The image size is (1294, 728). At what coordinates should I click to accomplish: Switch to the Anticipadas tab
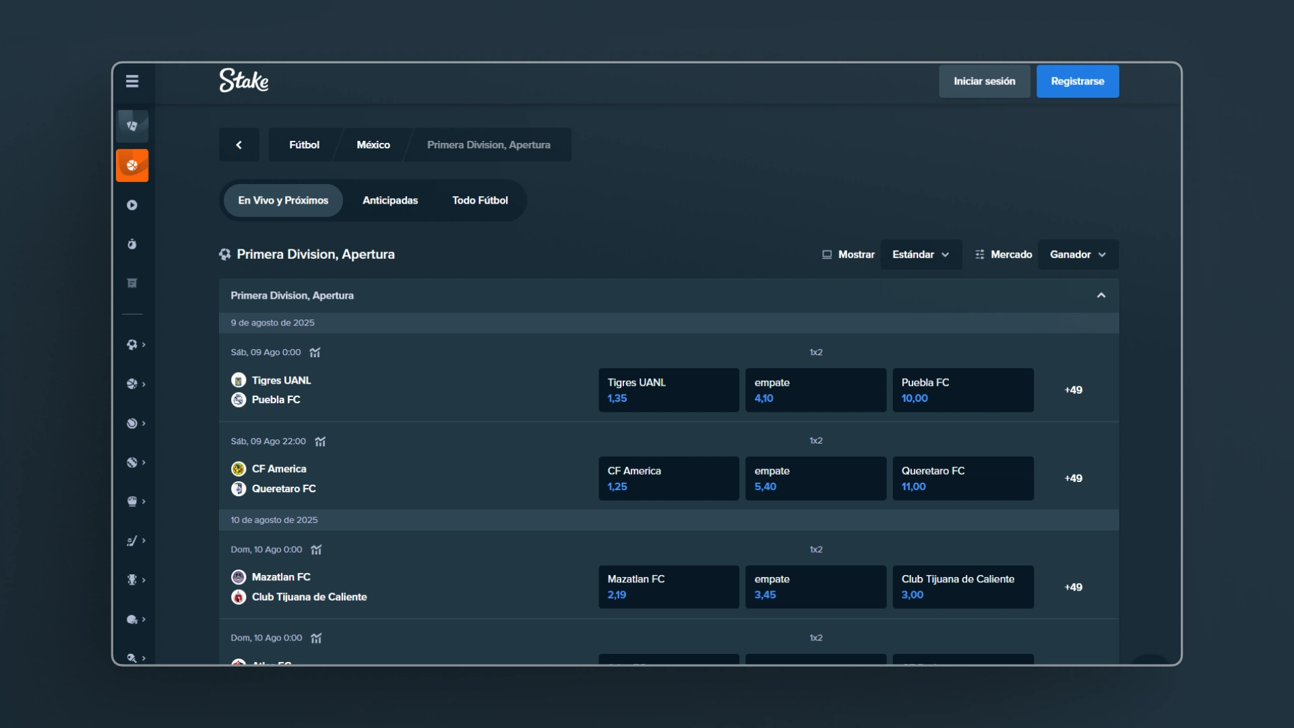(x=390, y=200)
